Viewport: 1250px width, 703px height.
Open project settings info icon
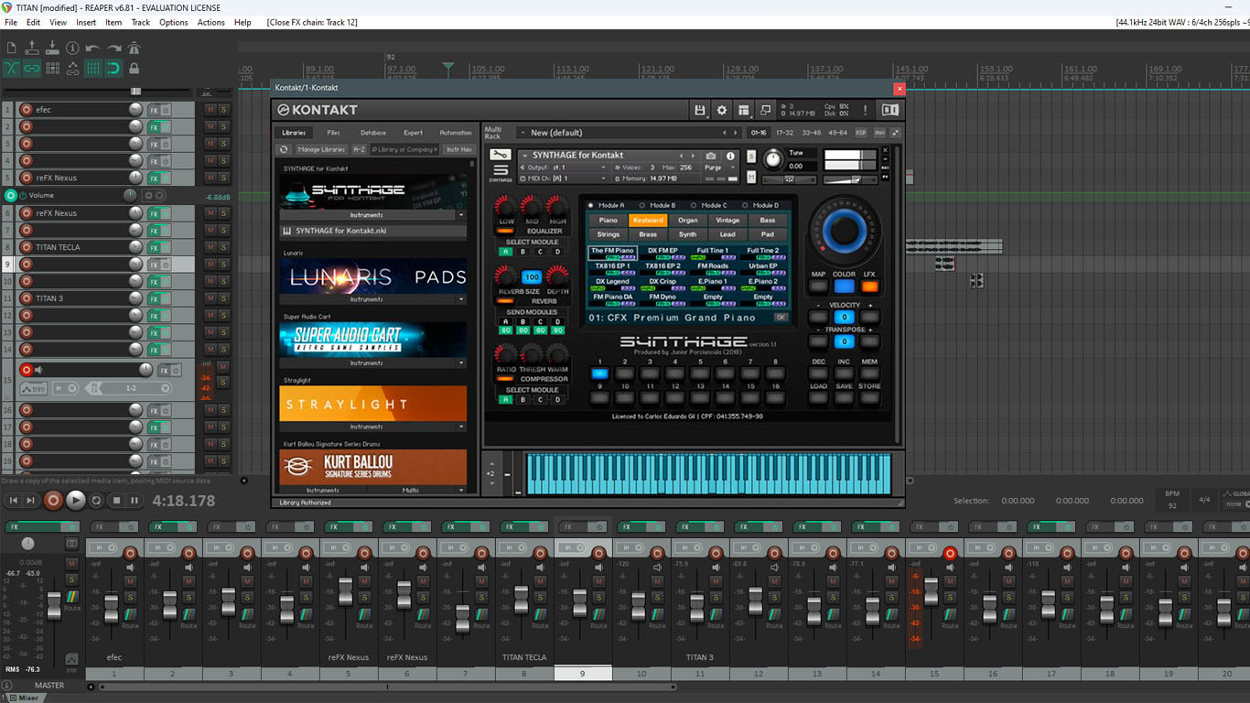pos(73,48)
